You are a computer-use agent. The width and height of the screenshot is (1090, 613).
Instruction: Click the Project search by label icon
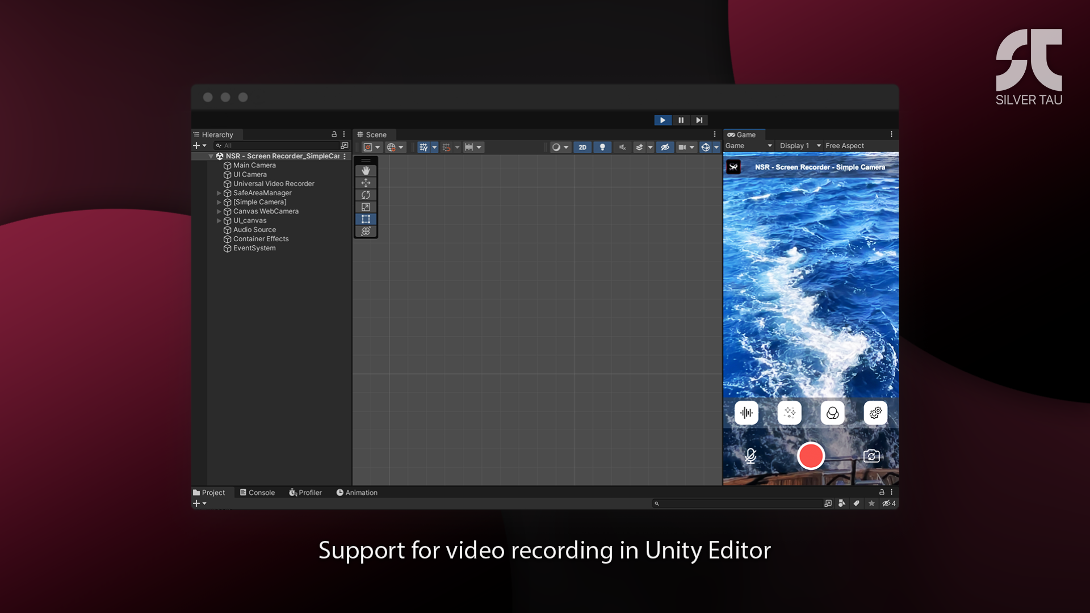[857, 503]
